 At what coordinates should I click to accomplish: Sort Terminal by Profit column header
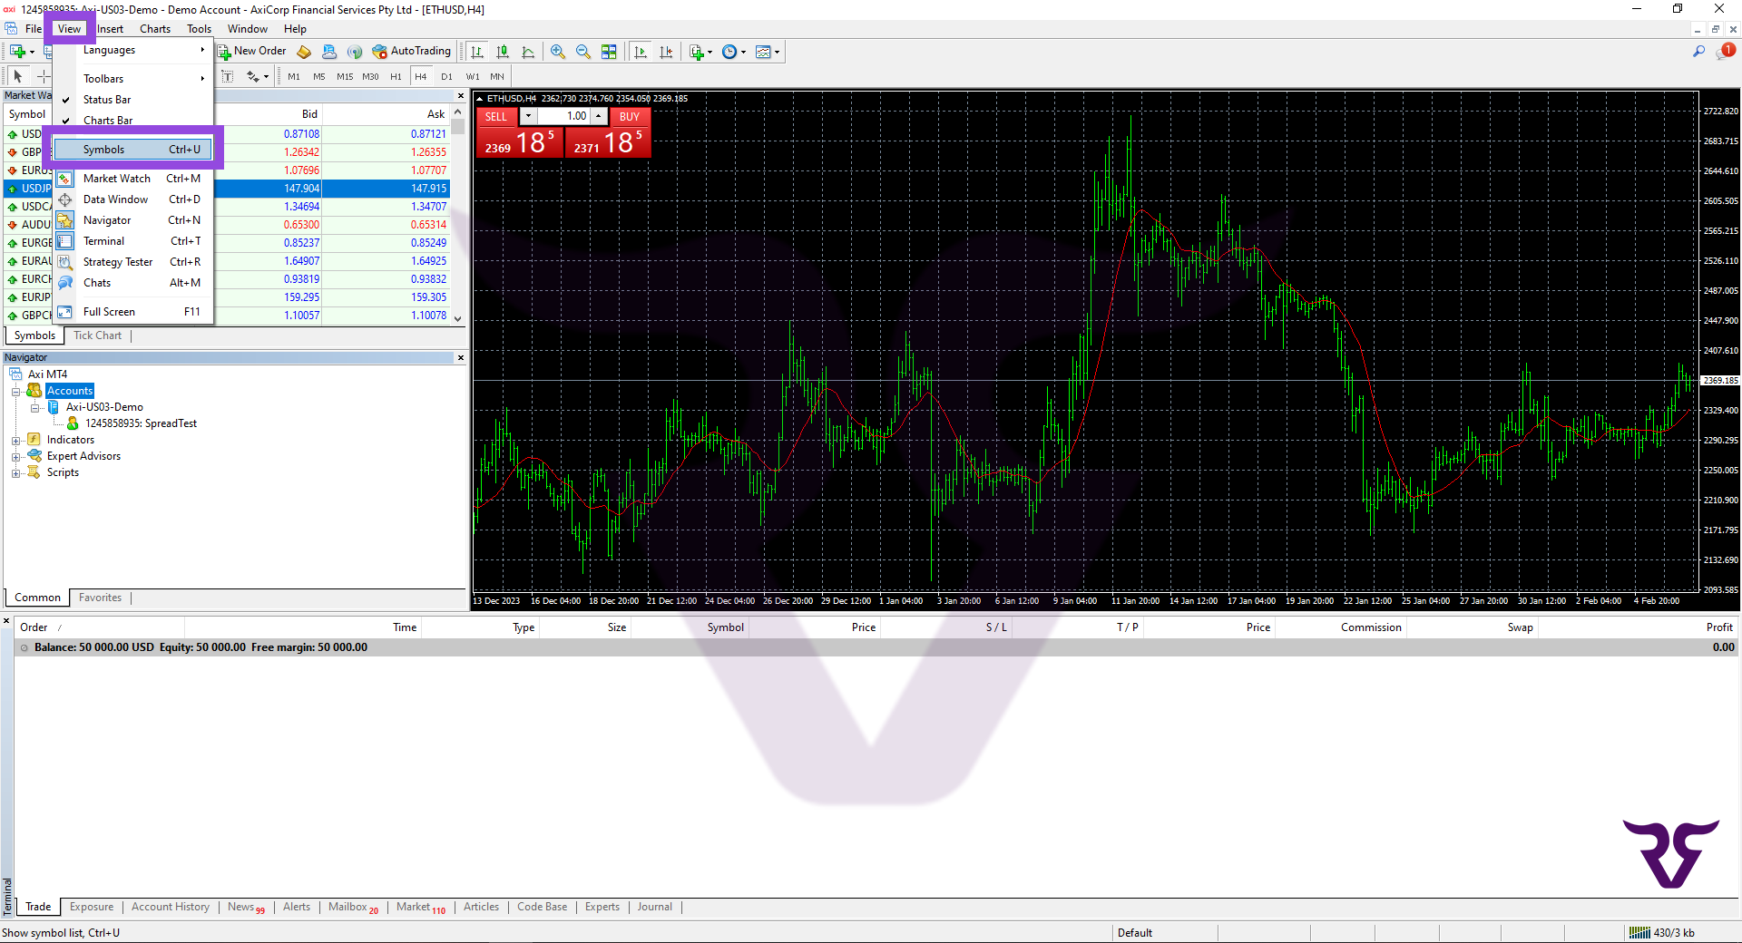click(x=1719, y=627)
